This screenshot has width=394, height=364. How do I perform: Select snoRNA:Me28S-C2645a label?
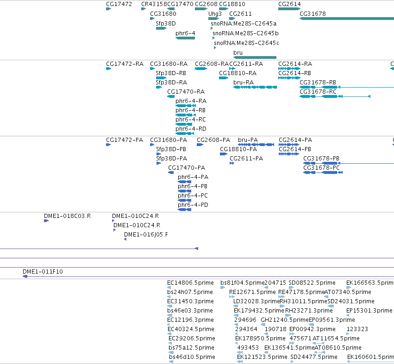tap(244, 24)
